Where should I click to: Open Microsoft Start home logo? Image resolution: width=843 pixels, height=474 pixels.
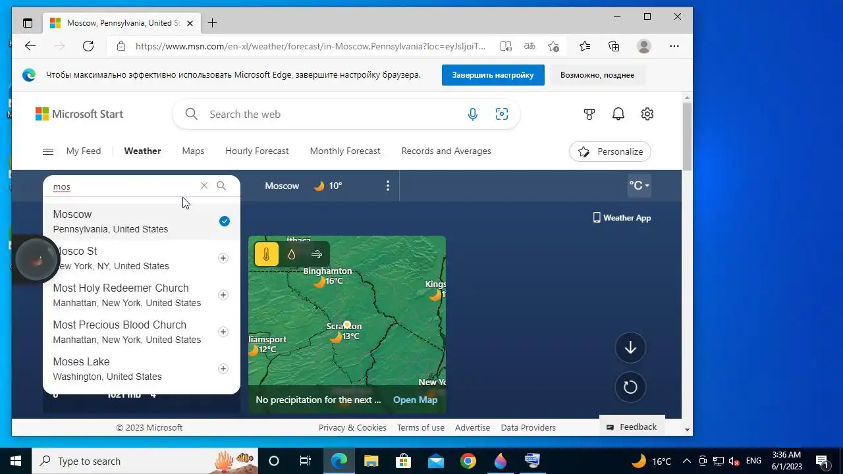point(80,114)
